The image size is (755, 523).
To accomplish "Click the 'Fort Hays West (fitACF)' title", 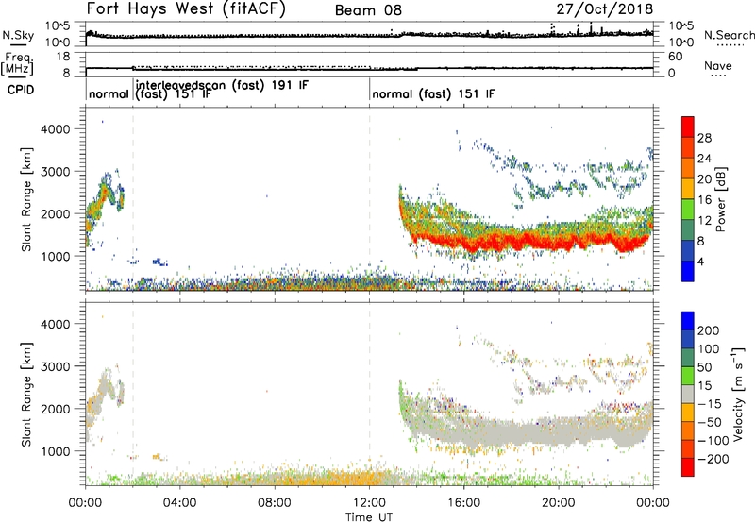I will point(186,9).
